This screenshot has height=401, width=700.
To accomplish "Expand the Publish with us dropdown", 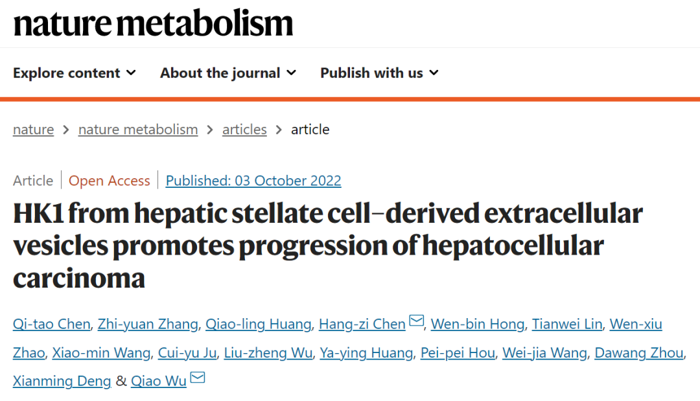I will click(379, 73).
